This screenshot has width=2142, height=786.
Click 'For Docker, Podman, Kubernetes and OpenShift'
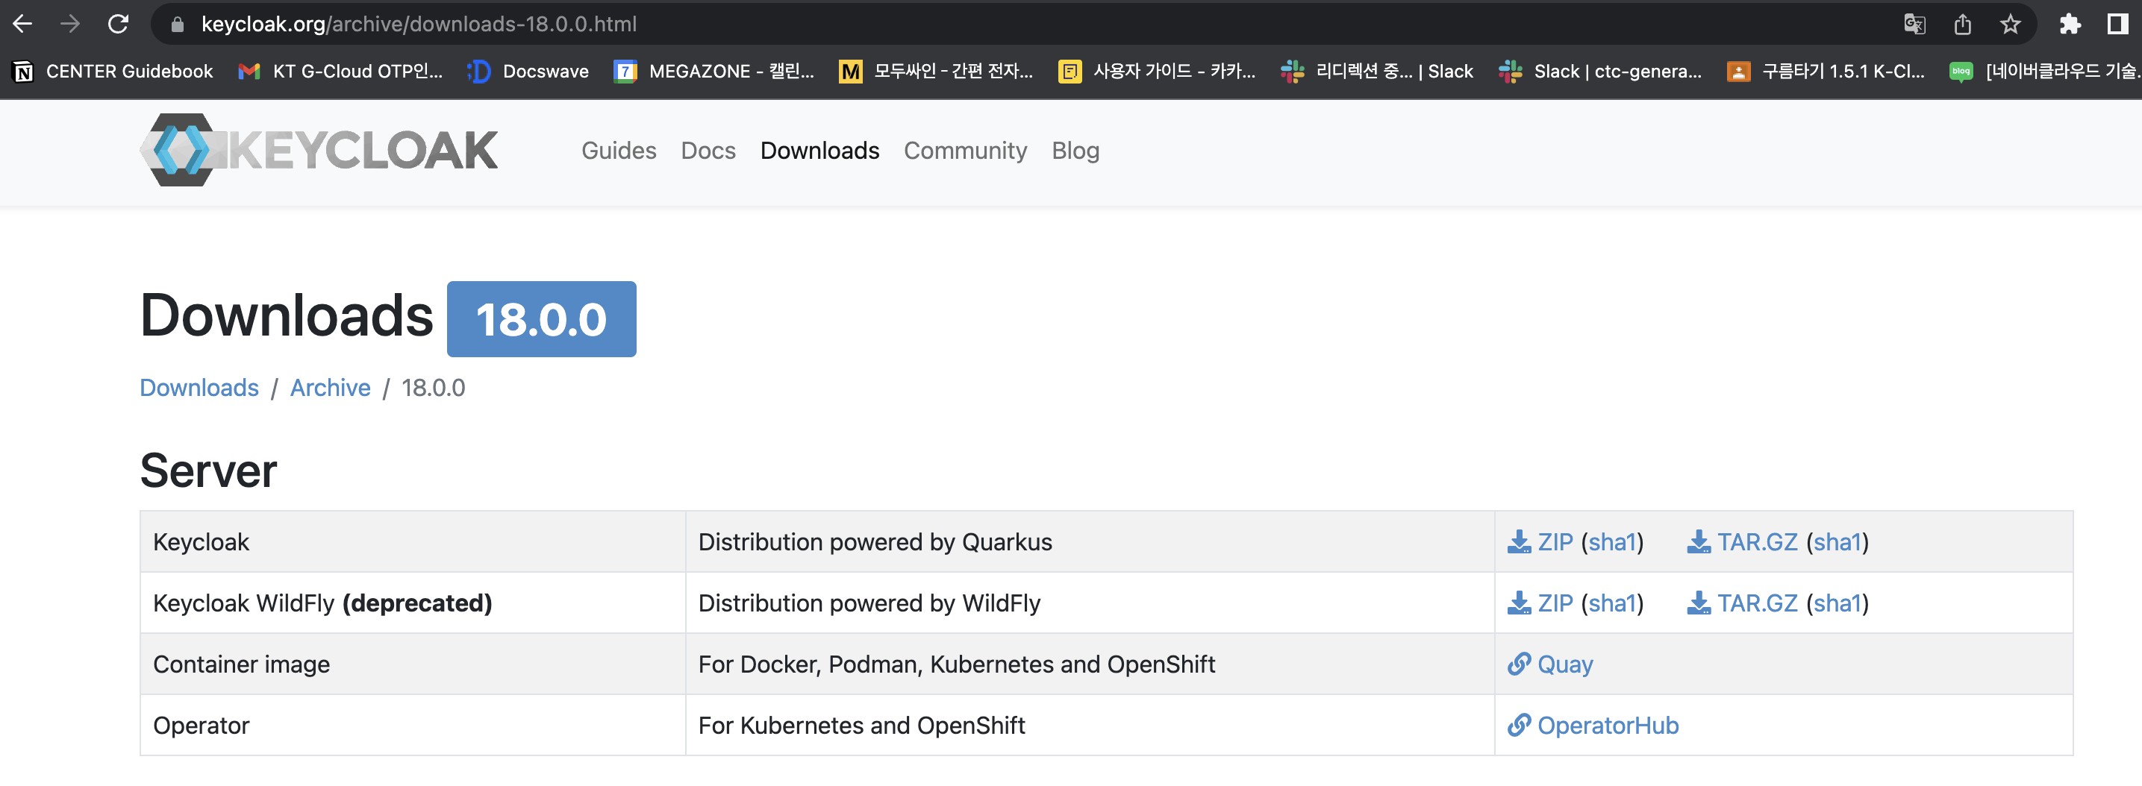pyautogui.click(x=956, y=664)
